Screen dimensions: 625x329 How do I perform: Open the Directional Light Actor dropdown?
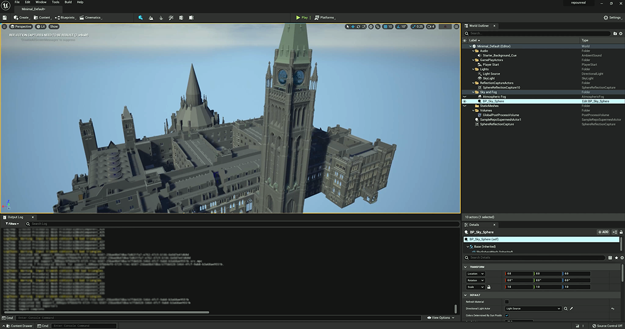(x=533, y=309)
